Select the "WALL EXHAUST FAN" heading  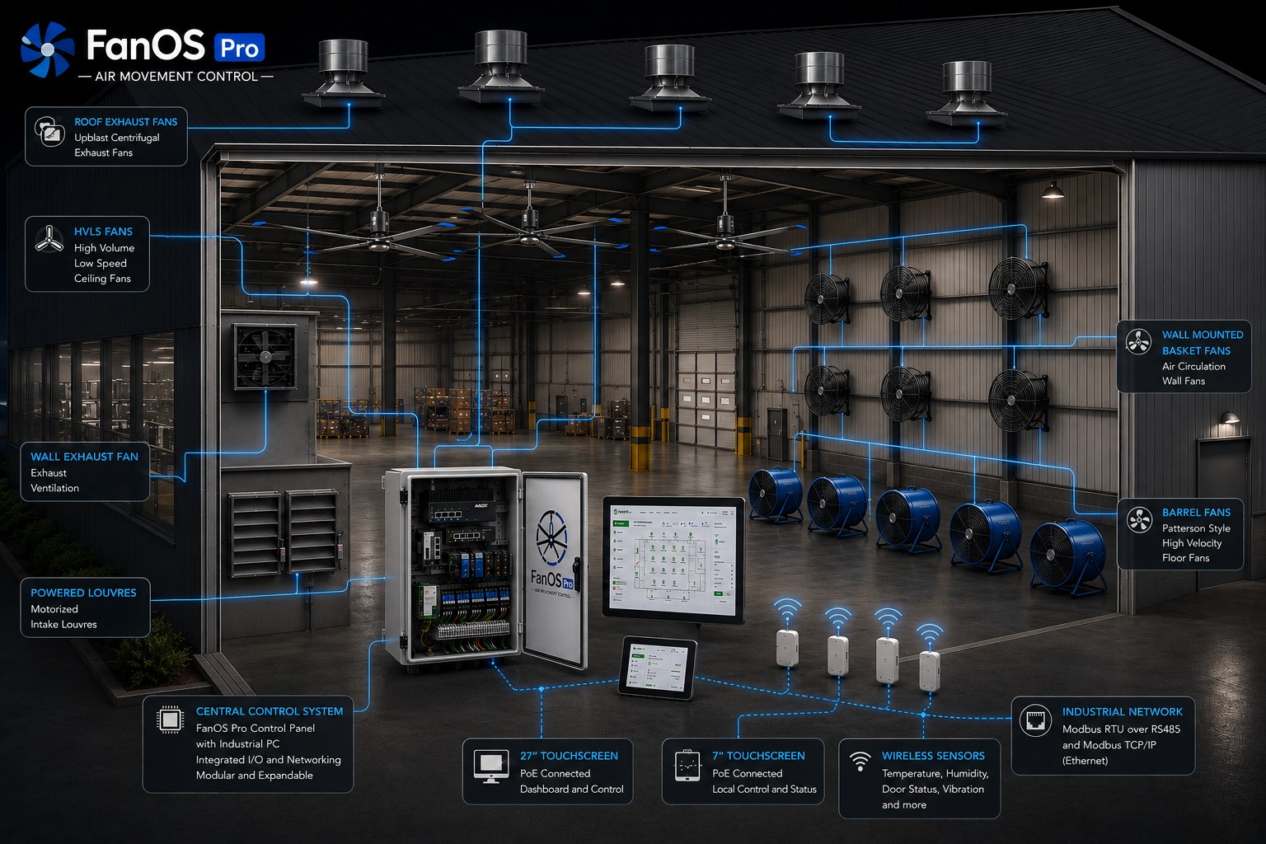(x=84, y=457)
